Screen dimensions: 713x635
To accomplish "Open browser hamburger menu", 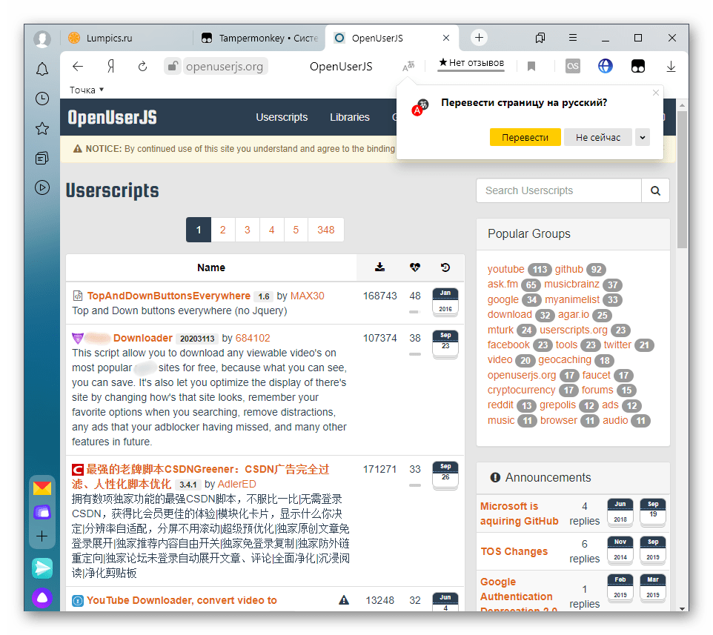I will coord(573,38).
